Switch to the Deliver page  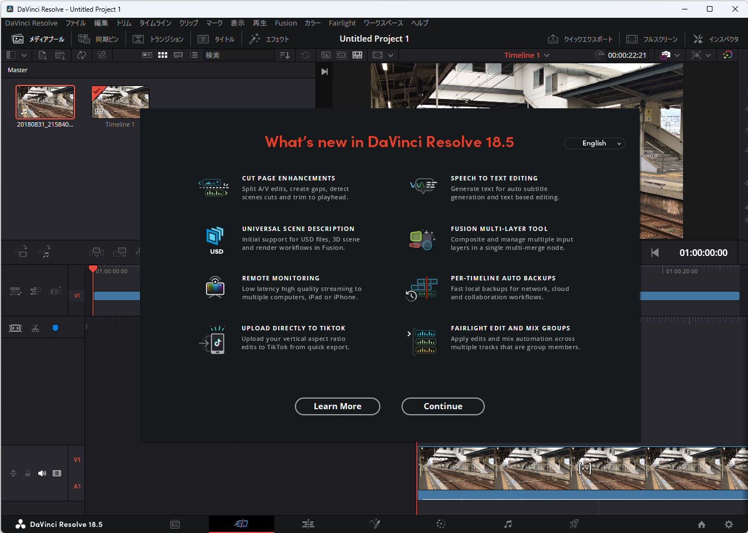pyautogui.click(x=573, y=524)
